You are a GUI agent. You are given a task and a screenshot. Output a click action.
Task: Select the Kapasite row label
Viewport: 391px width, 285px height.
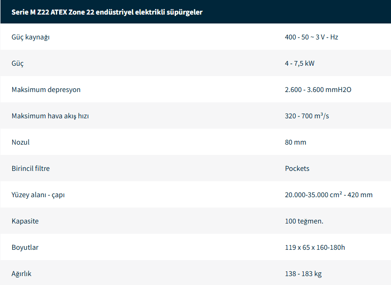(x=25, y=221)
